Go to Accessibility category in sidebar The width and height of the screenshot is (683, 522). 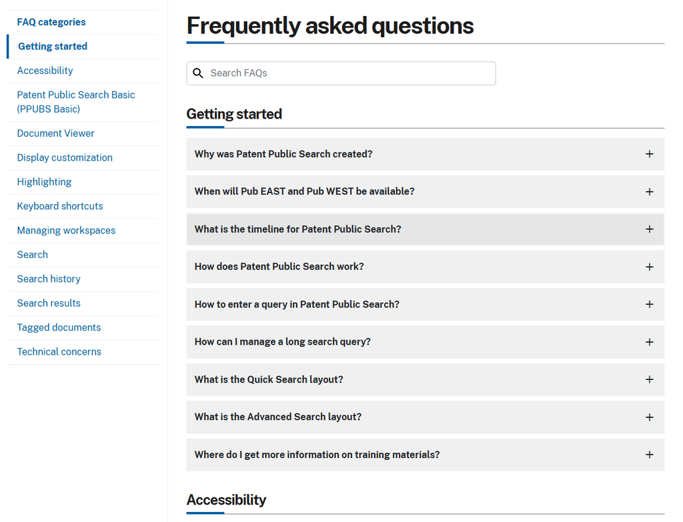point(45,71)
